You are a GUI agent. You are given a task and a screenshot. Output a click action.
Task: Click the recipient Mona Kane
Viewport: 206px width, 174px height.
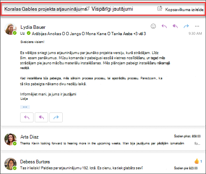click(96, 34)
